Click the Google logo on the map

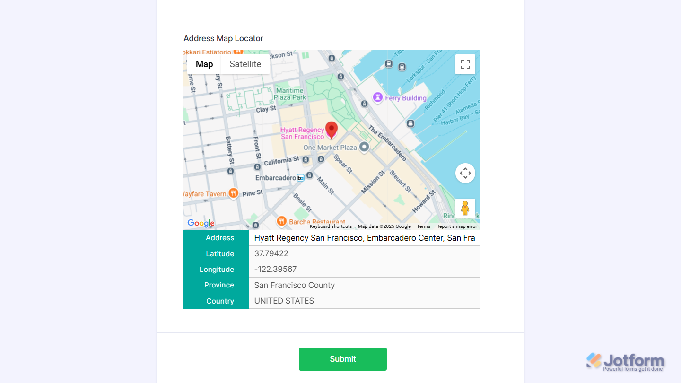201,223
